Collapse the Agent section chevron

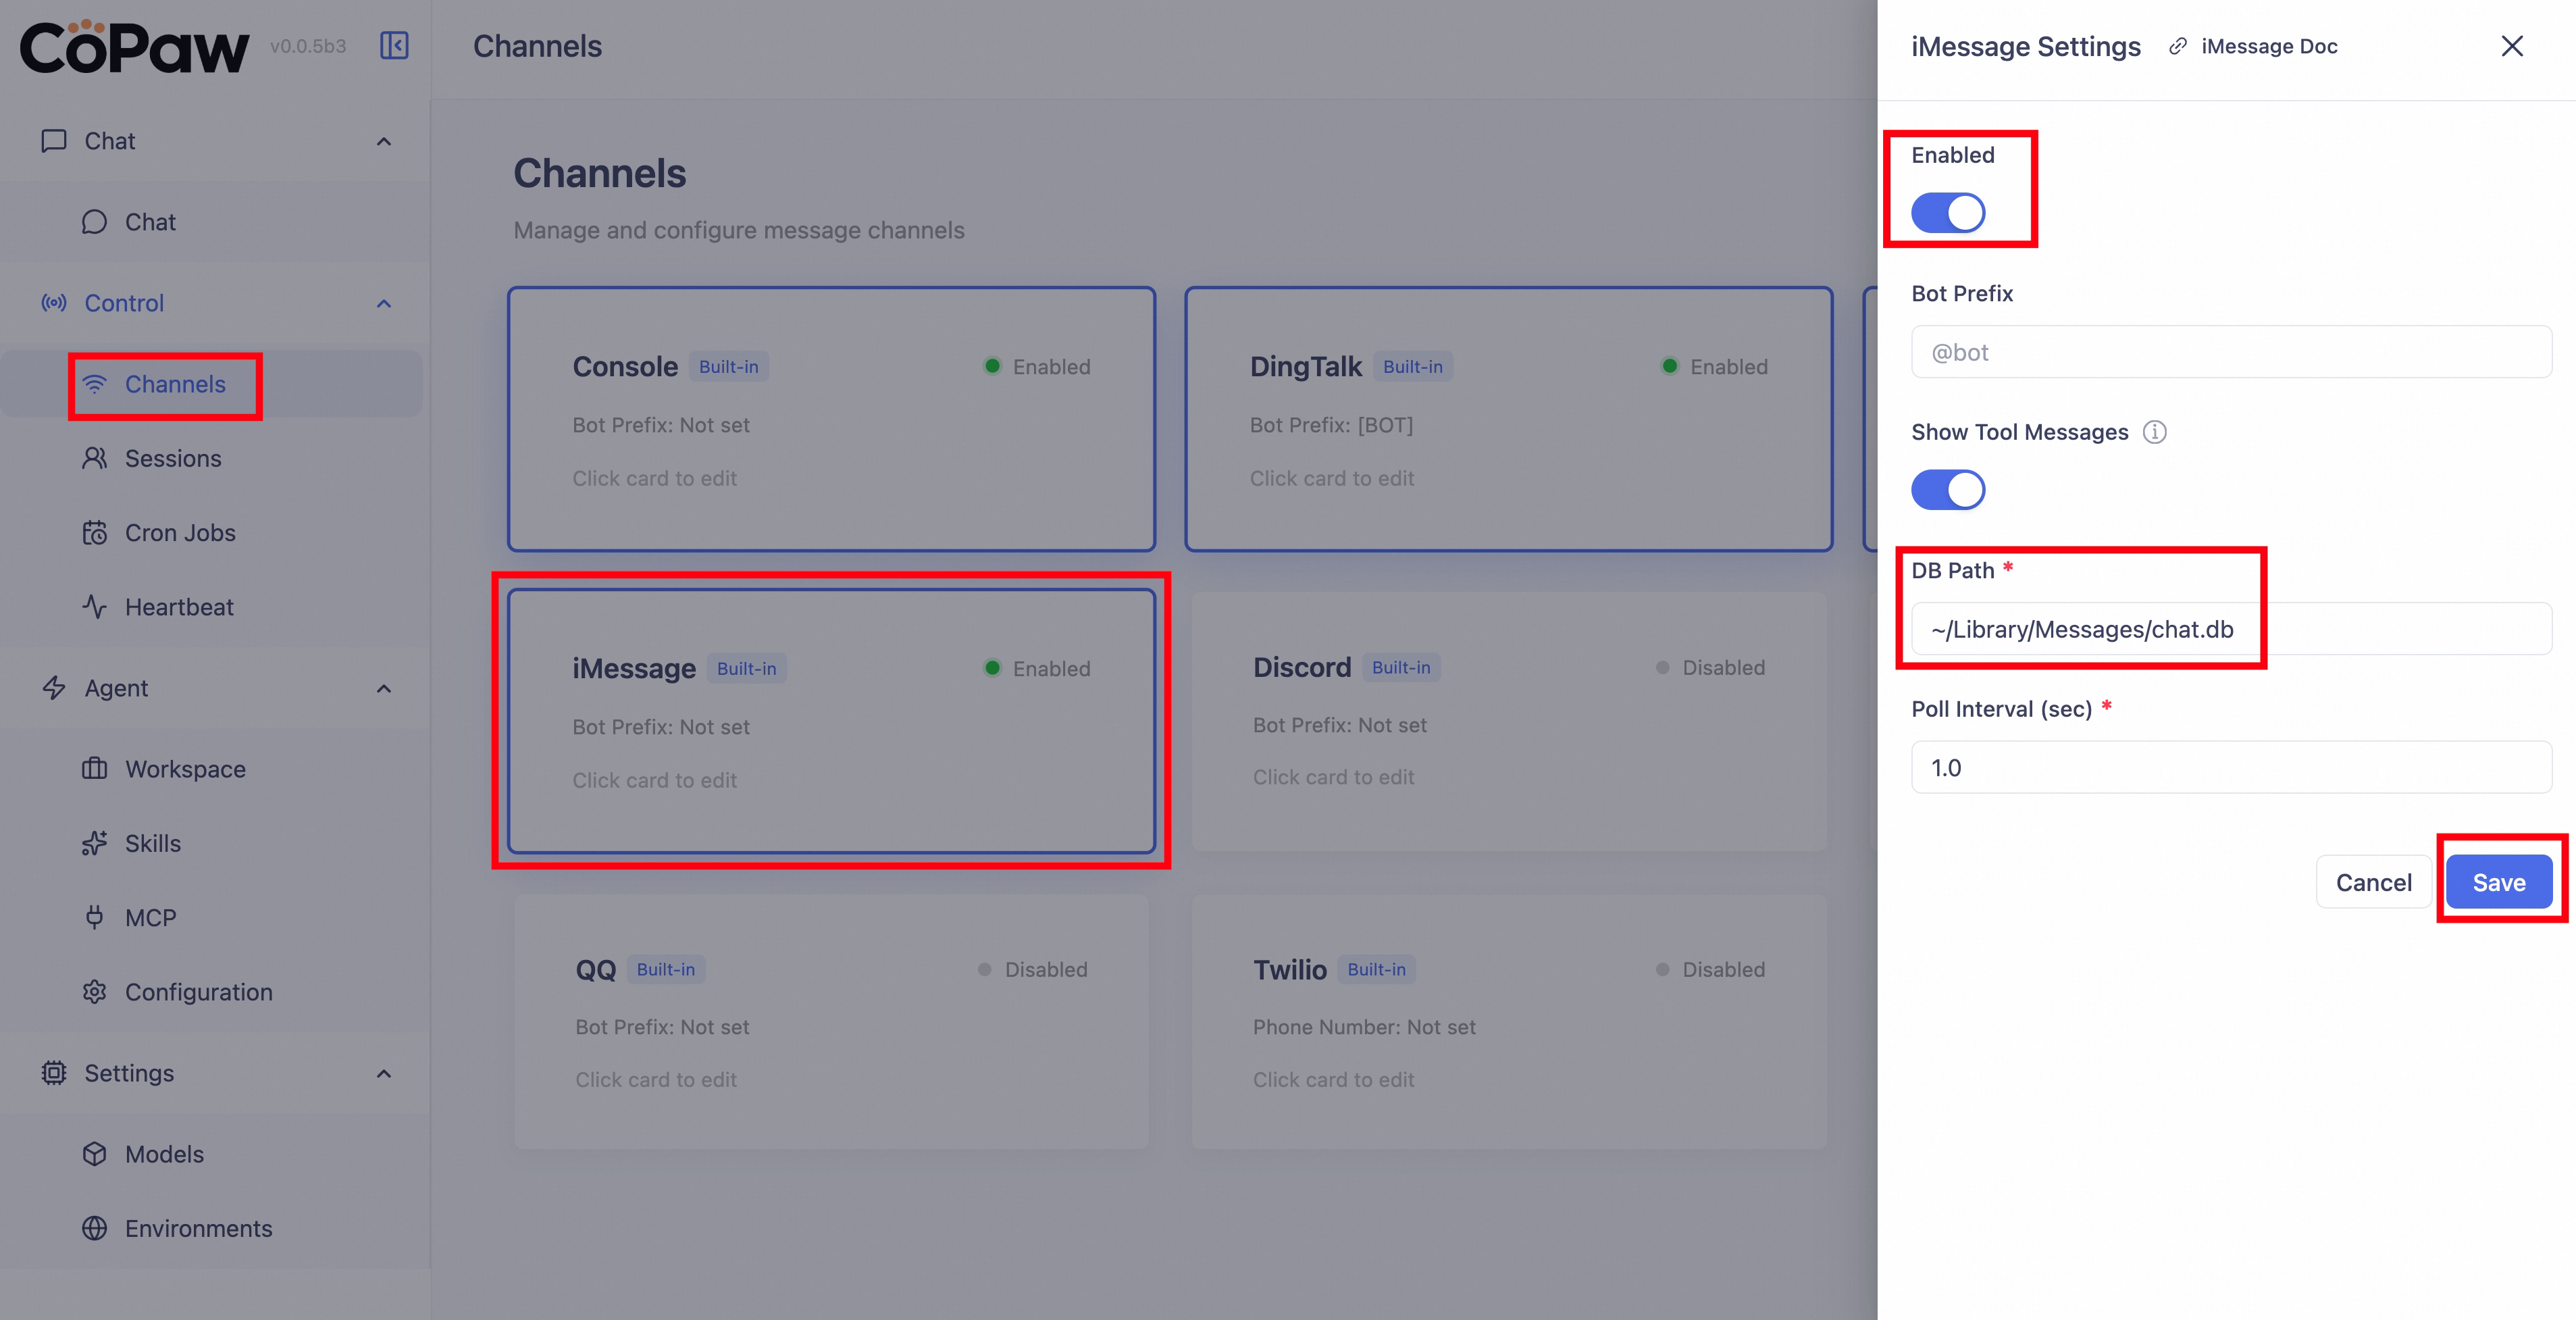384,688
